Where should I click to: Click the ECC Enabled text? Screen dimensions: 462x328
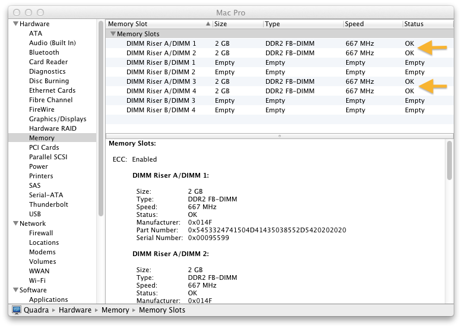pyautogui.click(x=135, y=159)
